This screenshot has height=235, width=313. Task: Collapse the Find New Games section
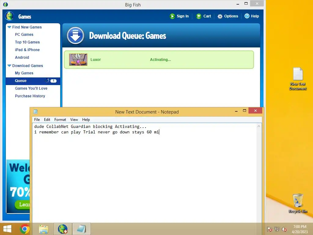pos(9,27)
